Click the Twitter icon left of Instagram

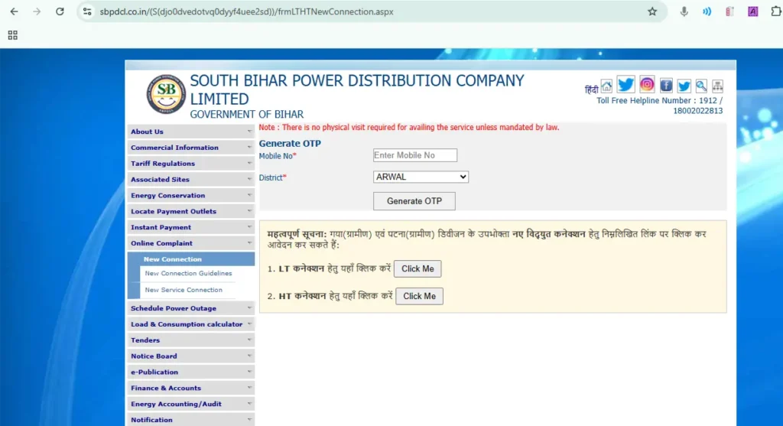pos(626,85)
